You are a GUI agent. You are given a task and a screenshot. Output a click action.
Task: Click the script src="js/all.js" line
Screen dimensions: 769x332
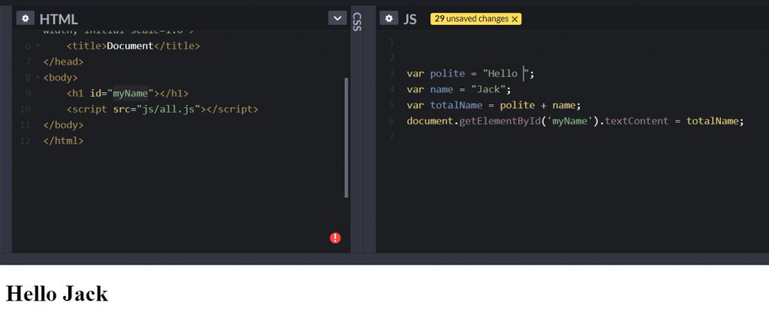162,109
